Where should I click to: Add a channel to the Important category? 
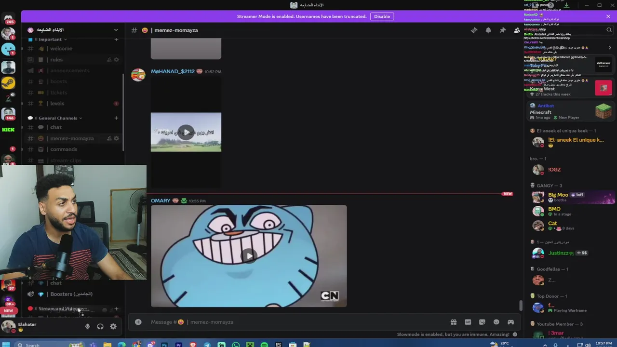tap(116, 40)
